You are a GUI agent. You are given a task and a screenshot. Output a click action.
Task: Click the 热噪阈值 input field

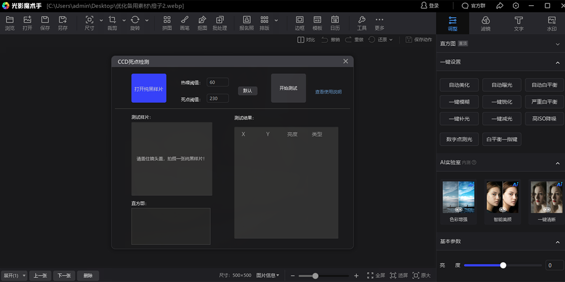(x=217, y=82)
